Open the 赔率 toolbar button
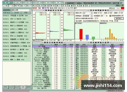This screenshot has height=92, width=127. pyautogui.click(x=17, y=6)
